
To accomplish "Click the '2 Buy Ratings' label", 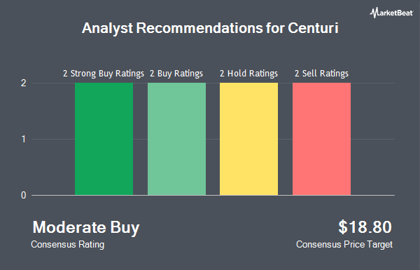I will click(176, 74).
